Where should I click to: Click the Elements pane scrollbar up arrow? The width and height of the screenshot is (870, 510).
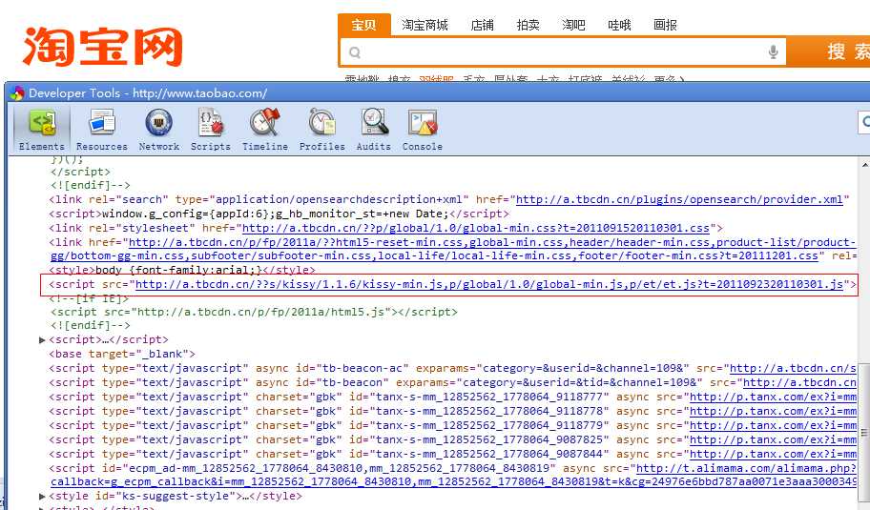[864, 165]
